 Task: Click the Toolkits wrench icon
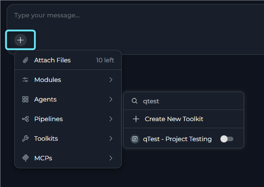(x=25, y=138)
